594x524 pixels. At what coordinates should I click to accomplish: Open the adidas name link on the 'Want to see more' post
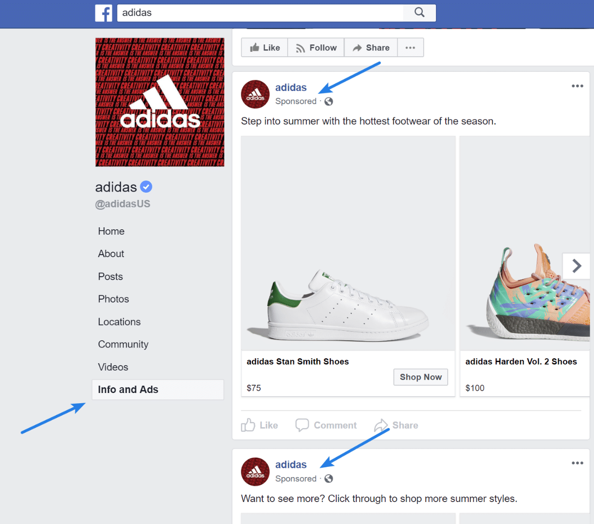pos(291,465)
